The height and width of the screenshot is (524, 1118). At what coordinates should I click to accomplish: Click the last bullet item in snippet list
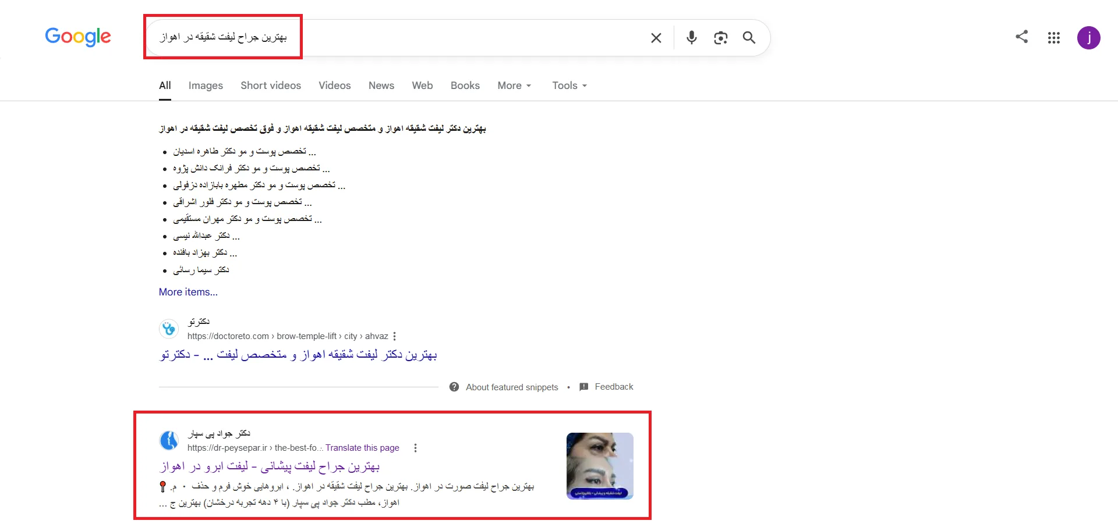(201, 270)
